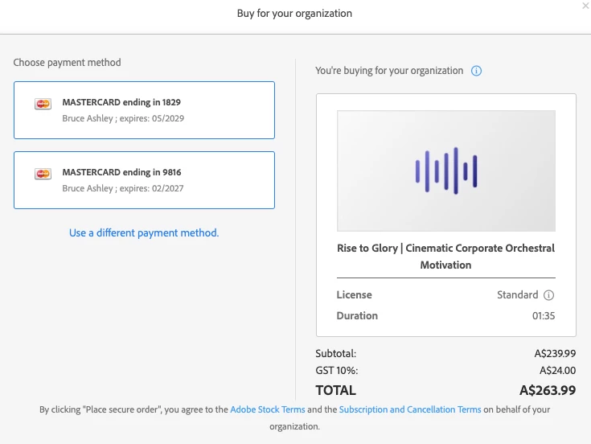
Task: Click the Buy for your organization title
Action: [x=294, y=14]
